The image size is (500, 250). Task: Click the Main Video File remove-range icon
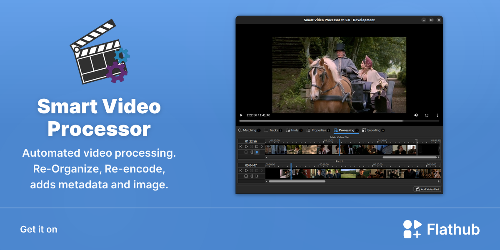[x=246, y=152]
